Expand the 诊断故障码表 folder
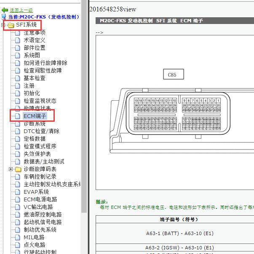 (x=11, y=169)
